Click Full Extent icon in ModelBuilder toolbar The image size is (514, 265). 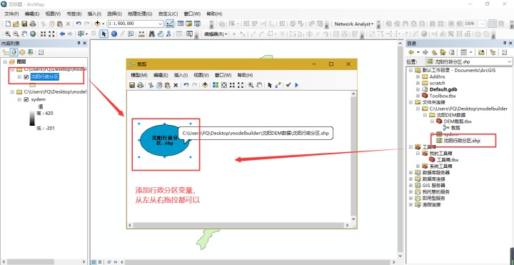coord(224,85)
